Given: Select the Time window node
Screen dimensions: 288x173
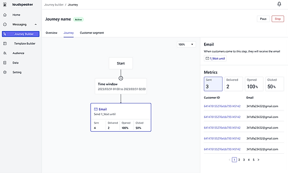Looking at the screenshot, I should point(121,86).
